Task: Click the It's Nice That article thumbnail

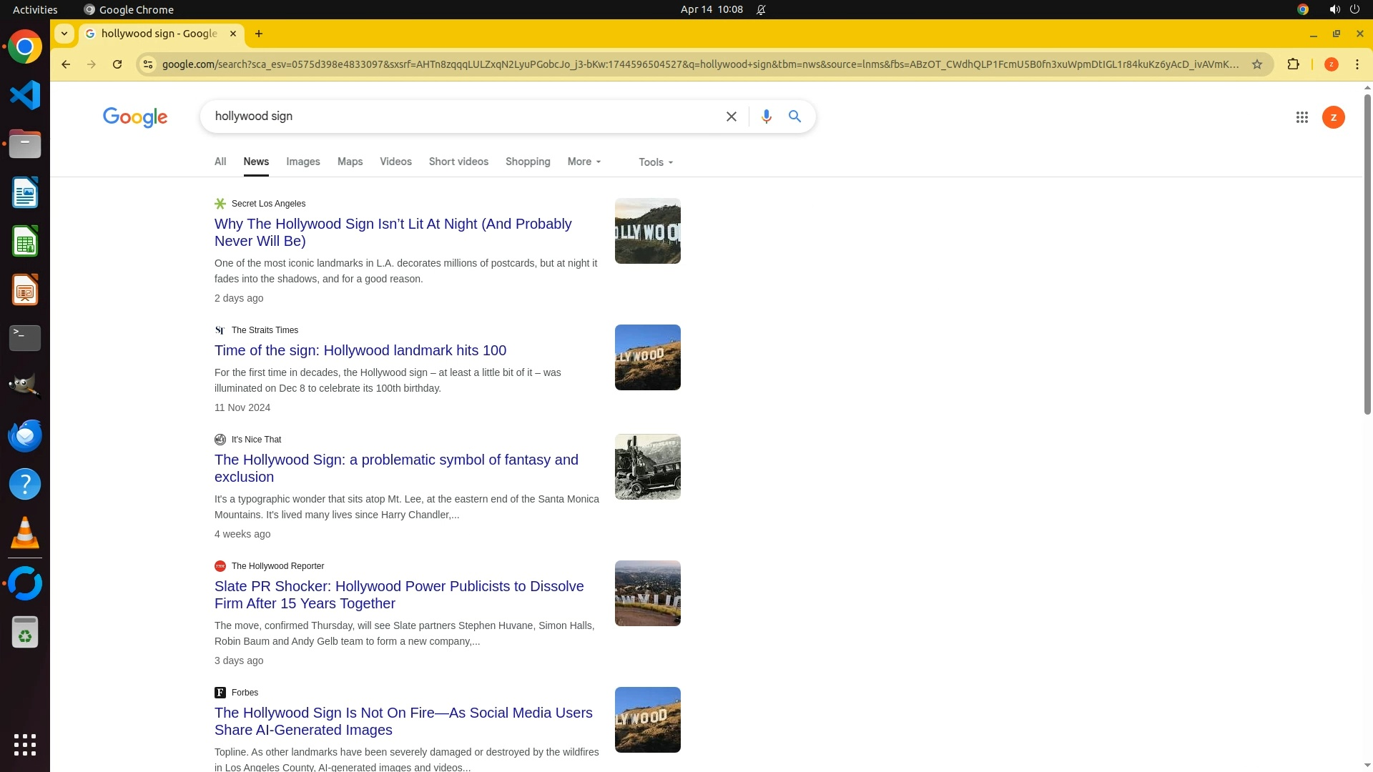Action: pyautogui.click(x=647, y=467)
